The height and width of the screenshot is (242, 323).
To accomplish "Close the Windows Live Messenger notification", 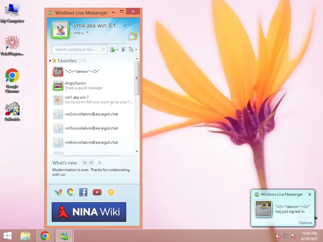I will (310, 194).
